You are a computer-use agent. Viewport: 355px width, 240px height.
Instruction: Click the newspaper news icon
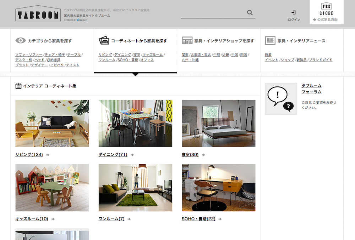click(x=270, y=40)
